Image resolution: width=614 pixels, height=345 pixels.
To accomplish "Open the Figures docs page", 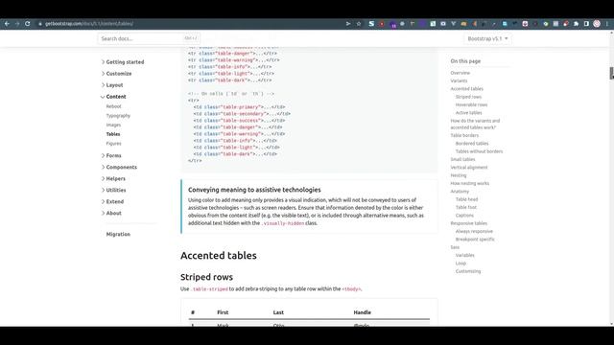I will point(113,144).
